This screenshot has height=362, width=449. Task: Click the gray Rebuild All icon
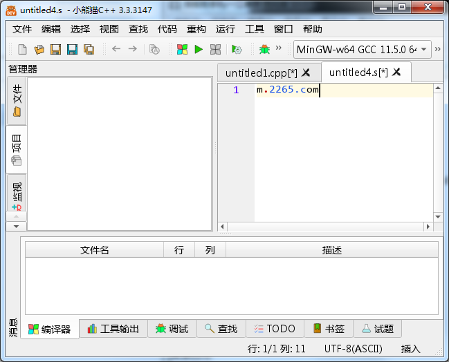215,49
